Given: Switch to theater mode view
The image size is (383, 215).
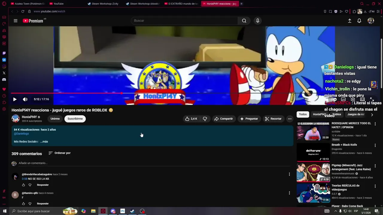Looking at the screenshot, I should (362, 99).
